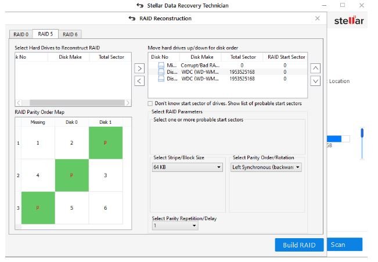This screenshot has width=378, height=262.
Task: Move selected hard drive down in order
Action: tap(315, 81)
